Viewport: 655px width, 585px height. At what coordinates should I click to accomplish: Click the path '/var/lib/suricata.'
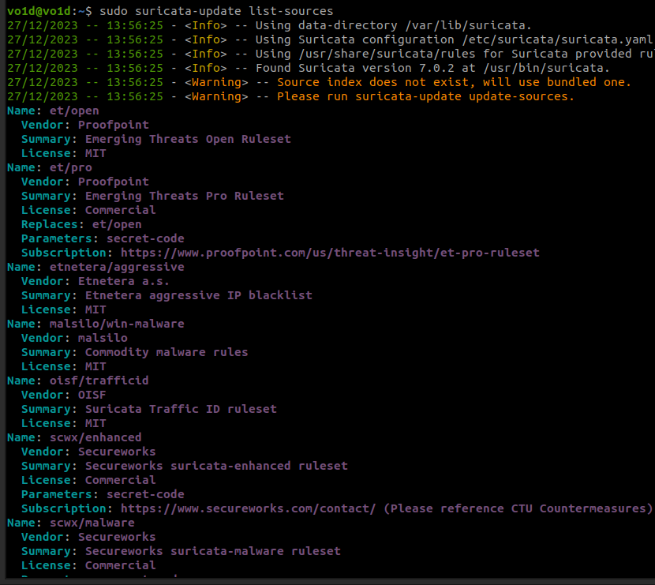[x=469, y=25]
